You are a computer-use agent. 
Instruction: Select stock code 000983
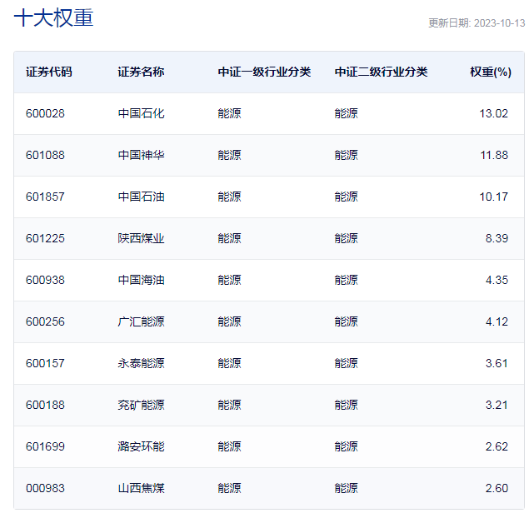[45, 488]
